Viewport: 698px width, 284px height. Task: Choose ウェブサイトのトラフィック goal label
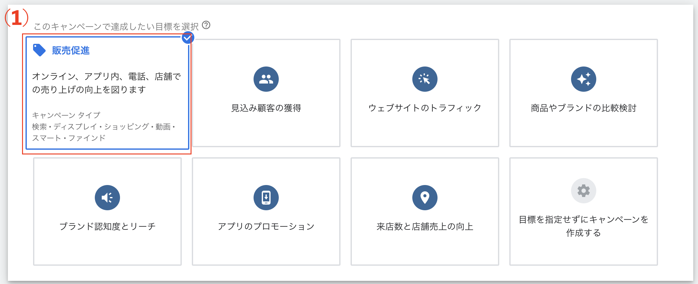click(x=425, y=108)
